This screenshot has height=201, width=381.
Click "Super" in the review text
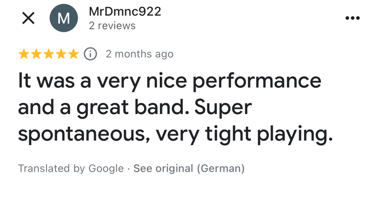[223, 108]
